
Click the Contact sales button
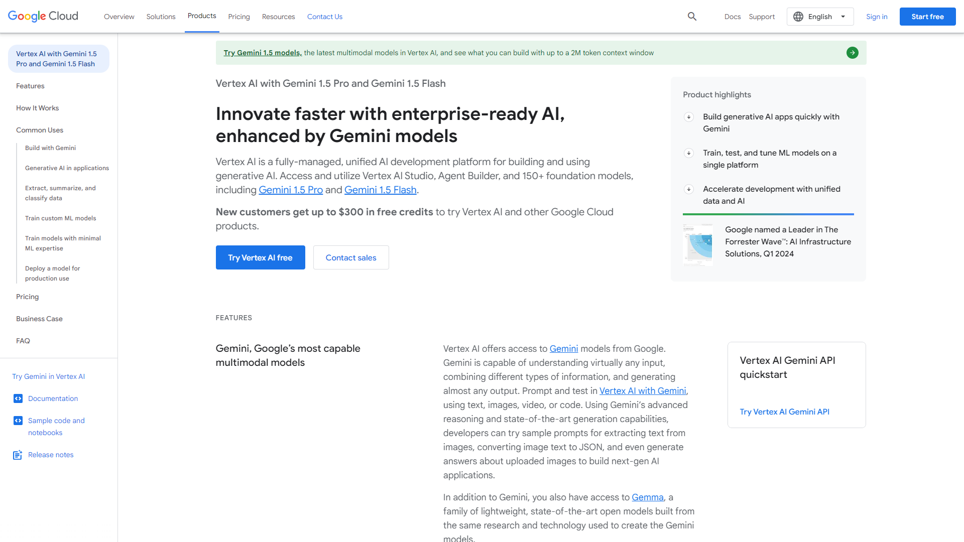pyautogui.click(x=350, y=257)
